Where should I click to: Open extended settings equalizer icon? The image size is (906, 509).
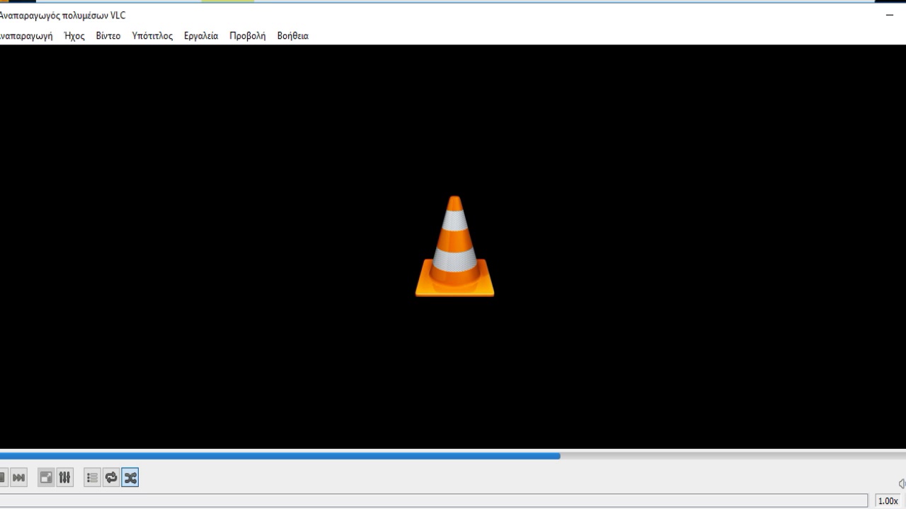tap(64, 478)
